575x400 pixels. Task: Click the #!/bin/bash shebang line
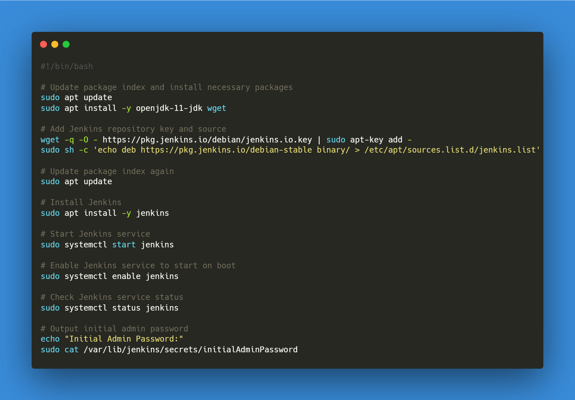pos(67,66)
